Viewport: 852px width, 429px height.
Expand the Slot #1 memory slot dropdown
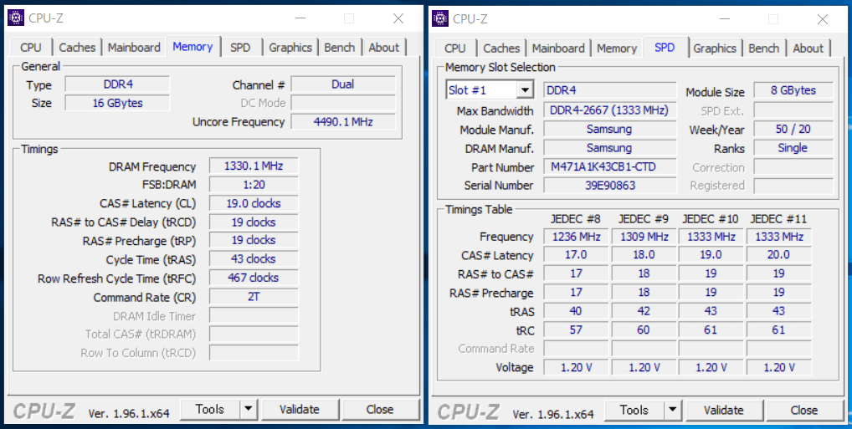525,90
